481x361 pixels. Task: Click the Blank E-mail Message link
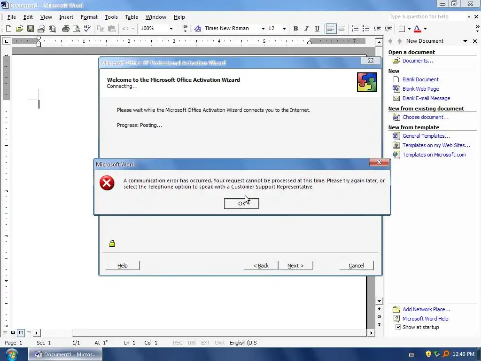pos(426,98)
